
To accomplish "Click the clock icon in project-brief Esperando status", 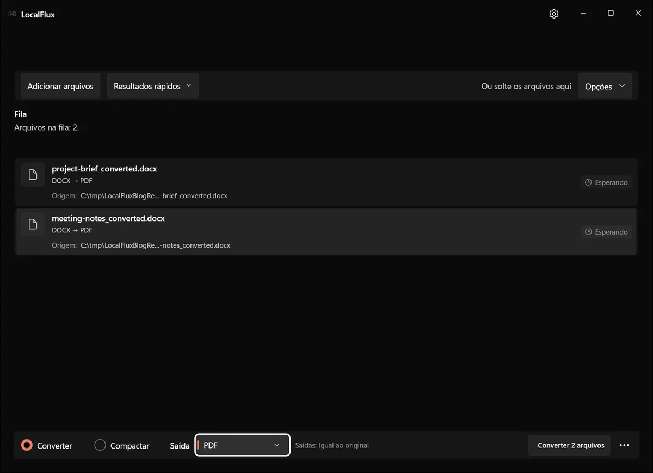I will [588, 182].
